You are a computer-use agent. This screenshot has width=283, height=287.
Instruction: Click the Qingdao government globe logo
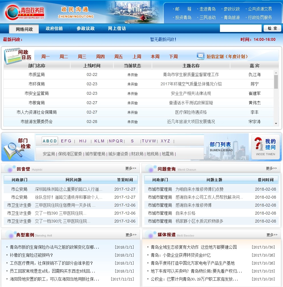(12, 12)
